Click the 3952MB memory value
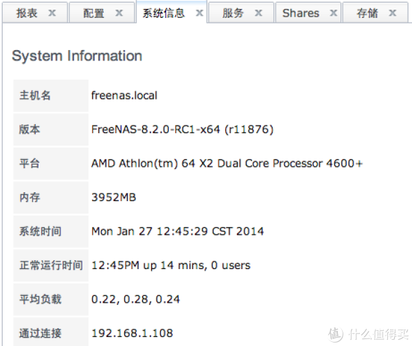Image resolution: width=412 pixels, height=346 pixels. [113, 197]
